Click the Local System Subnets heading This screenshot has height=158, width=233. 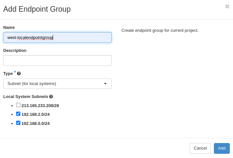pyautogui.click(x=26, y=97)
